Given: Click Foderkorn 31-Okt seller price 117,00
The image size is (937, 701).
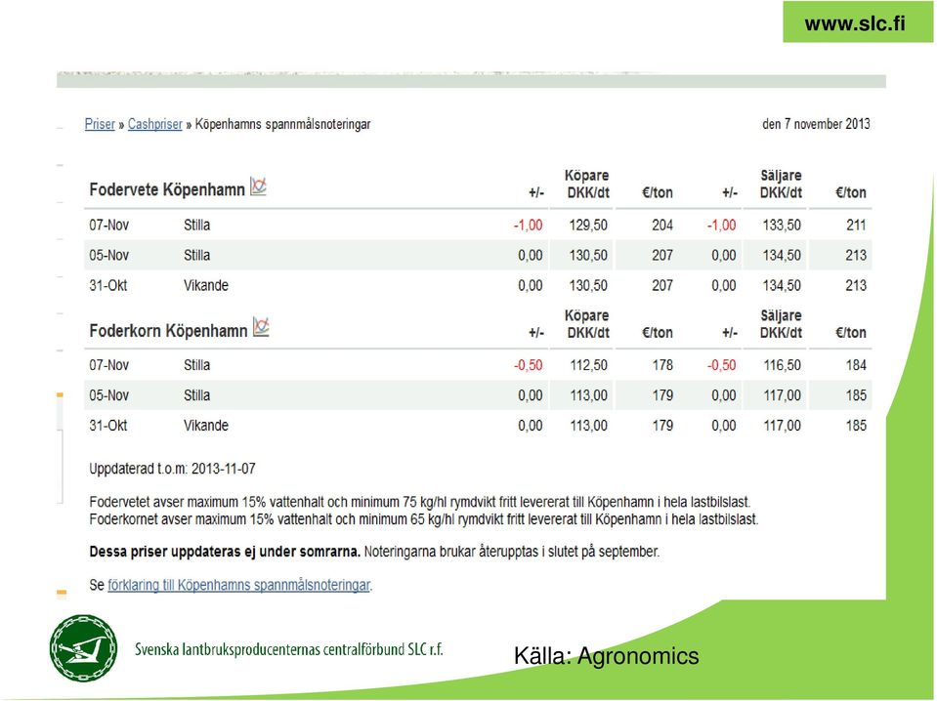Looking at the screenshot, I should point(783,426).
